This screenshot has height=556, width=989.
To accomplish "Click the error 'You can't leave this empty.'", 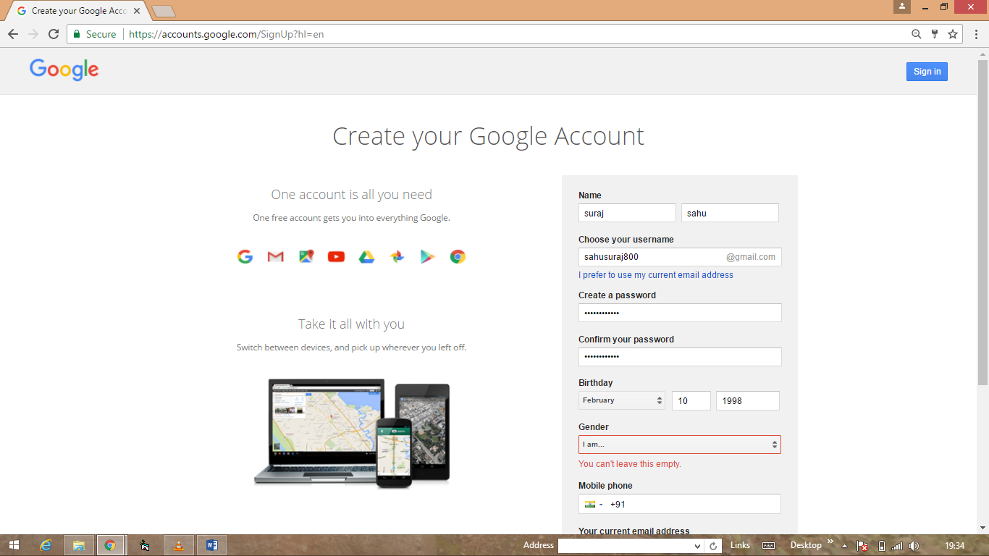I will point(630,464).
